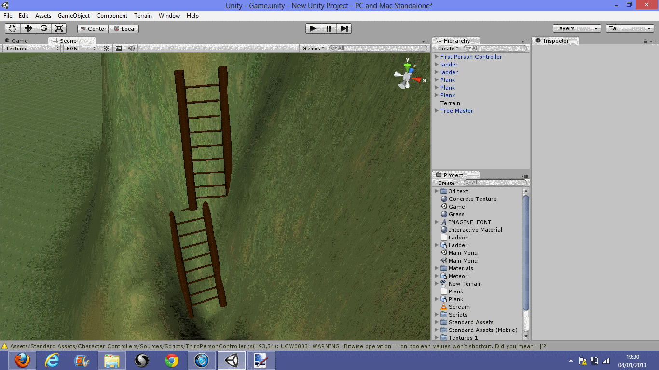Select the Scale transform tool

pyautogui.click(x=59, y=28)
